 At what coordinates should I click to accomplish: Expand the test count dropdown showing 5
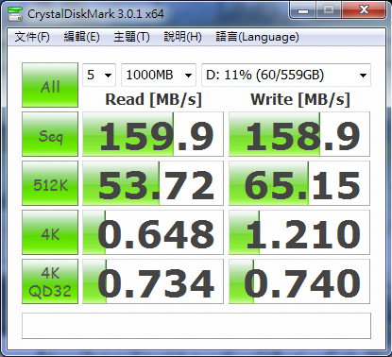point(99,75)
